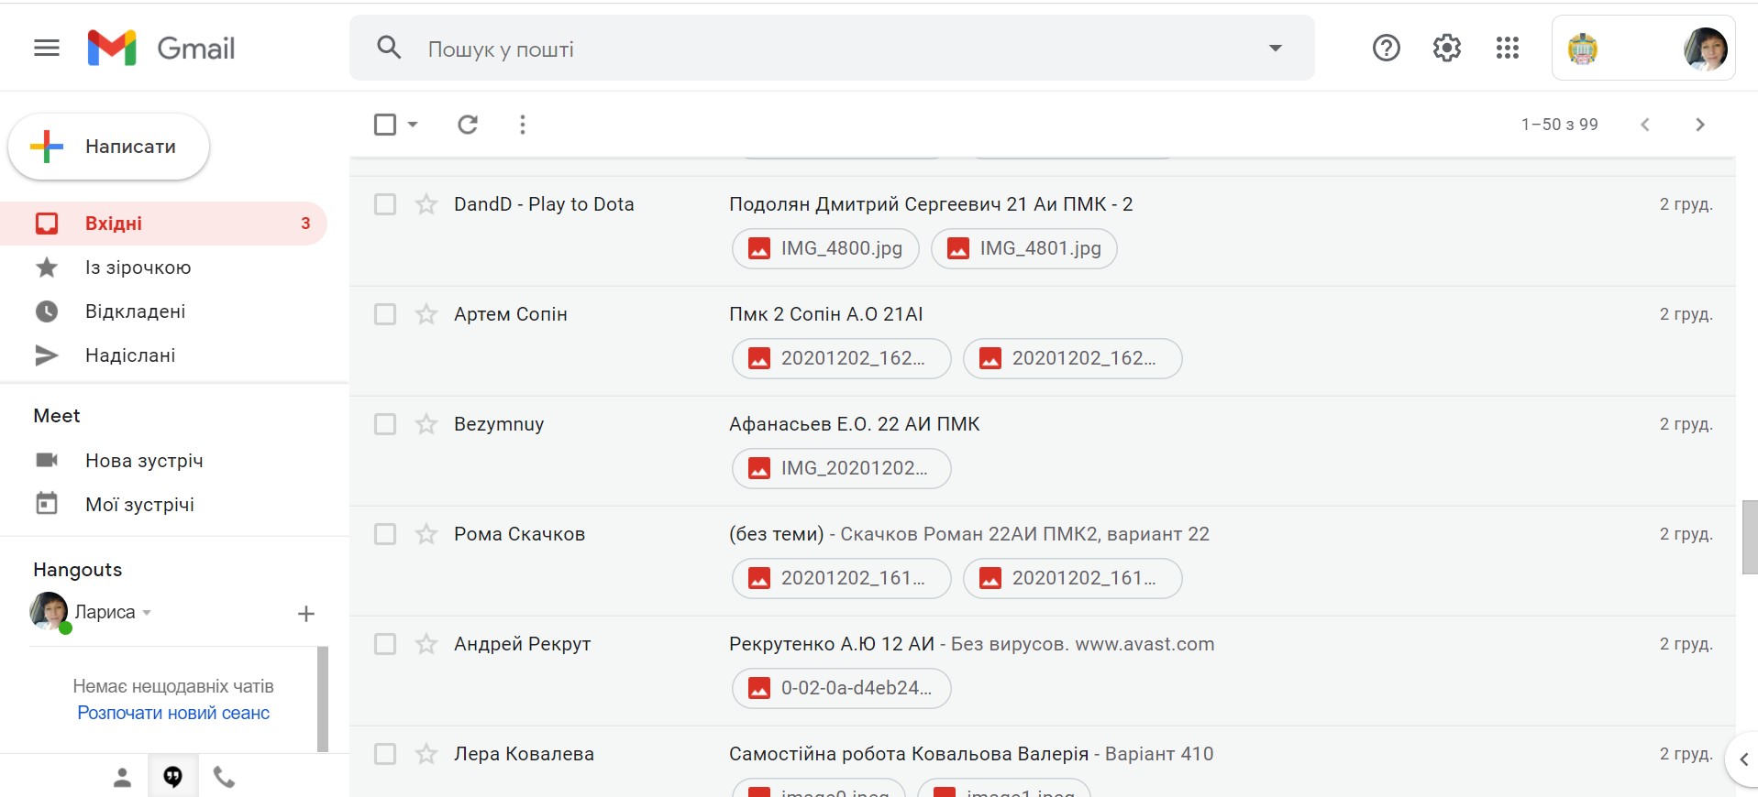The image size is (1758, 797).
Task: Check the Рома Скачков email checkbox
Action: 385,534
